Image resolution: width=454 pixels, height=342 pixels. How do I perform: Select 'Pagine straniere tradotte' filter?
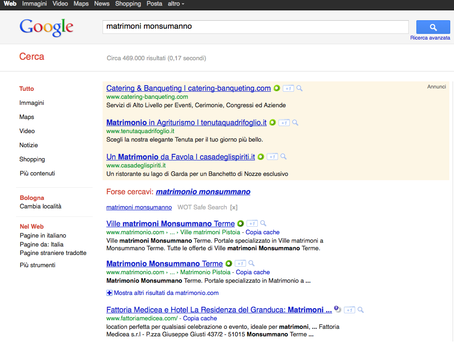click(x=53, y=253)
